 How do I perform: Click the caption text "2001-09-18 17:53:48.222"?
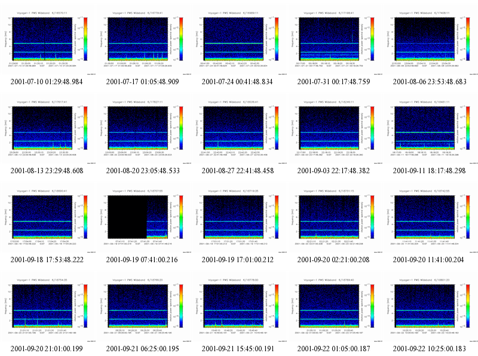point(47,260)
